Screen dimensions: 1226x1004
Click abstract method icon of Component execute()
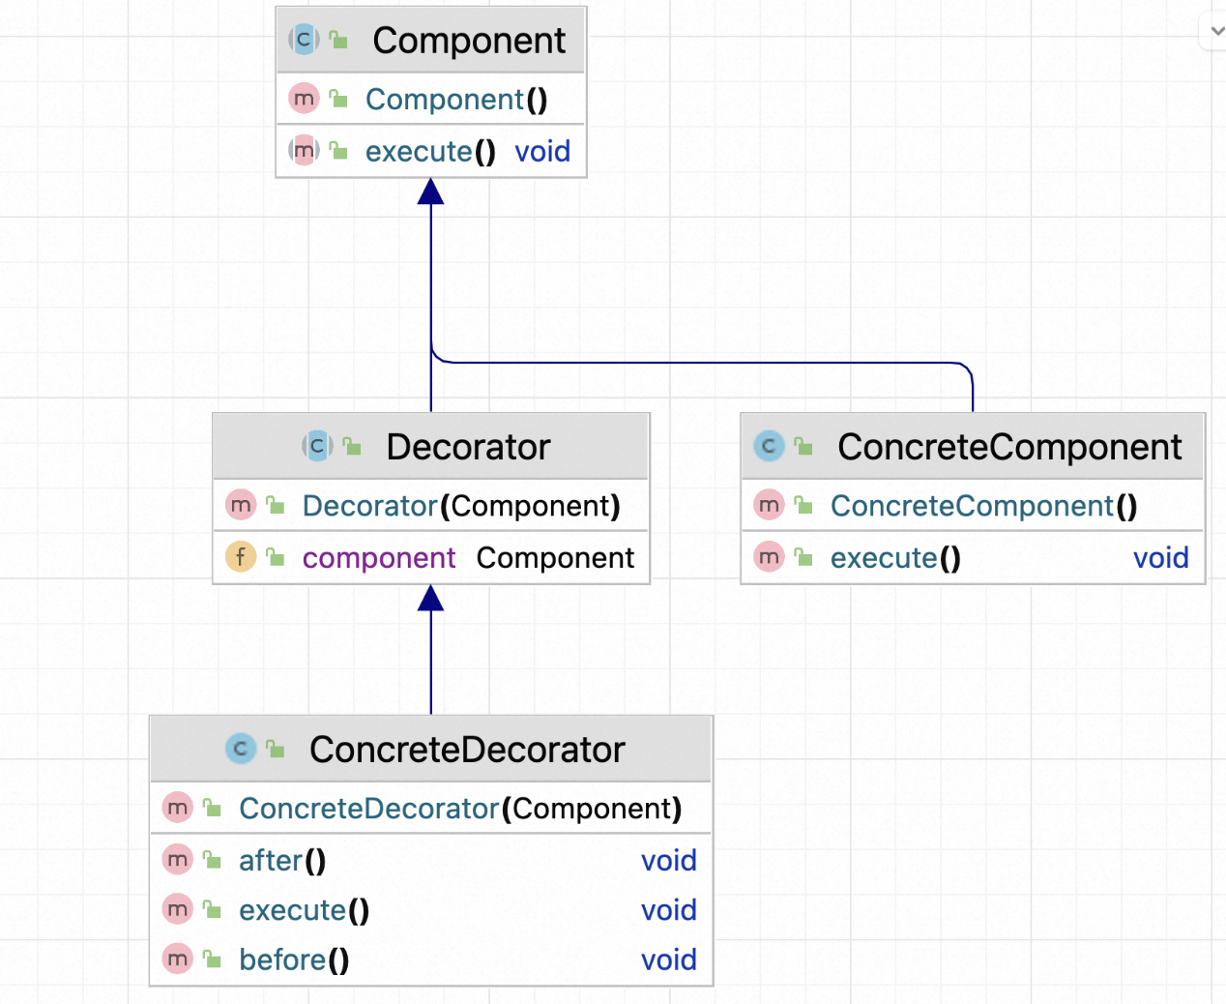(x=304, y=151)
